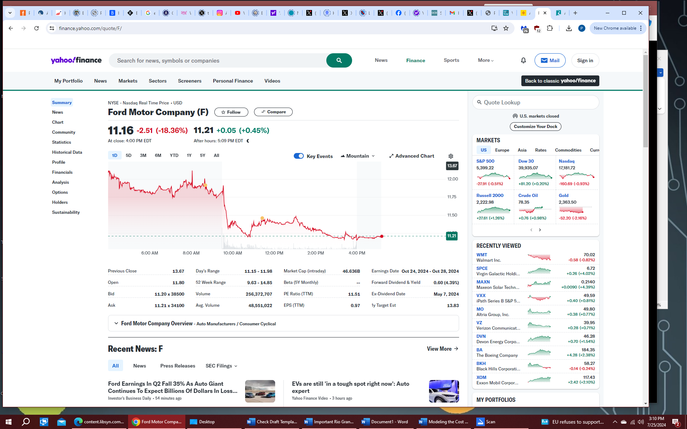Go to next markets carousel page
The width and height of the screenshot is (687, 429).
point(540,230)
